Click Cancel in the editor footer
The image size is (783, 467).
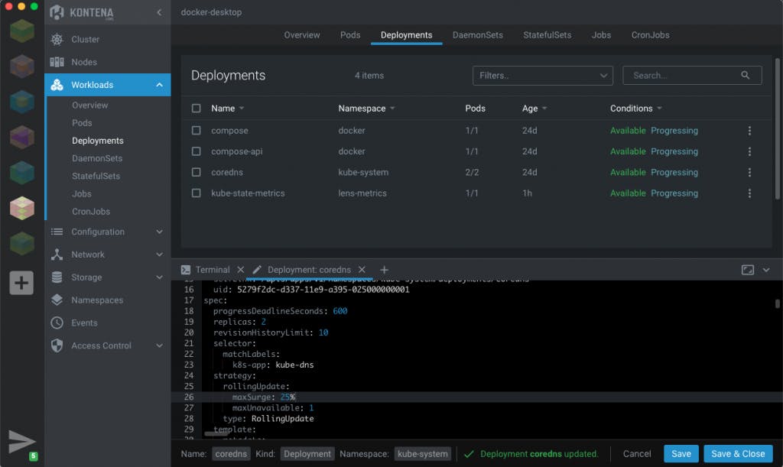click(637, 454)
